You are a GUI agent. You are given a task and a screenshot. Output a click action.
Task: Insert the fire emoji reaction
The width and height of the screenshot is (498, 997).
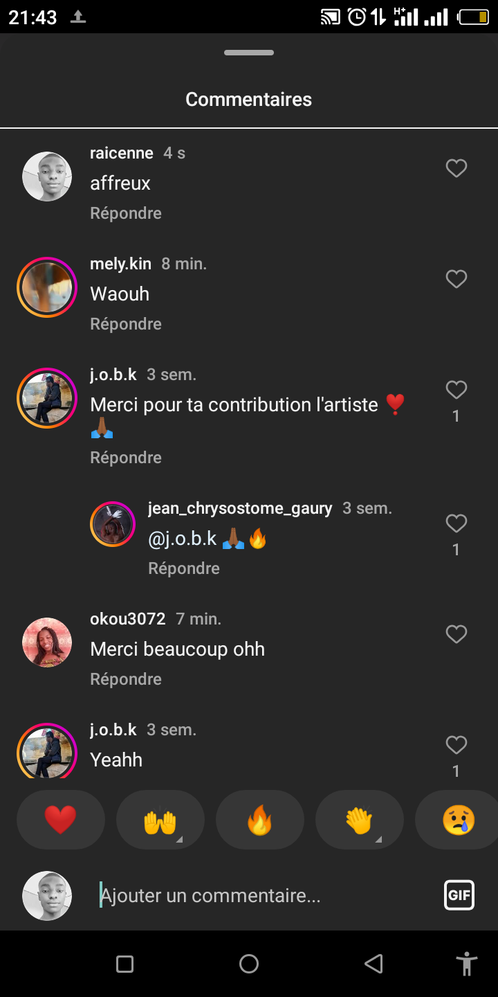260,820
